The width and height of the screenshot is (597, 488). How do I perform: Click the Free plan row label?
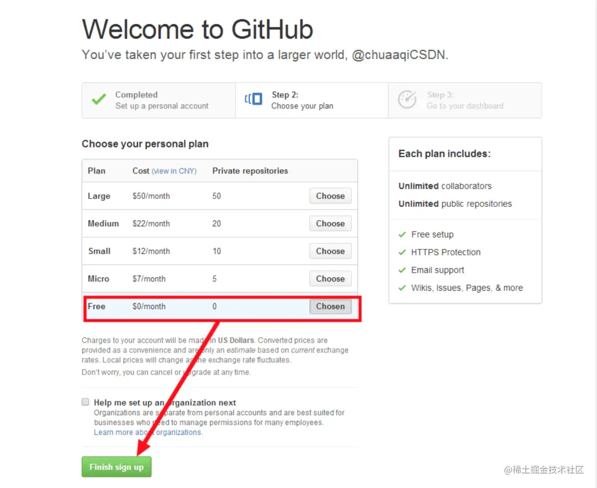click(x=97, y=306)
